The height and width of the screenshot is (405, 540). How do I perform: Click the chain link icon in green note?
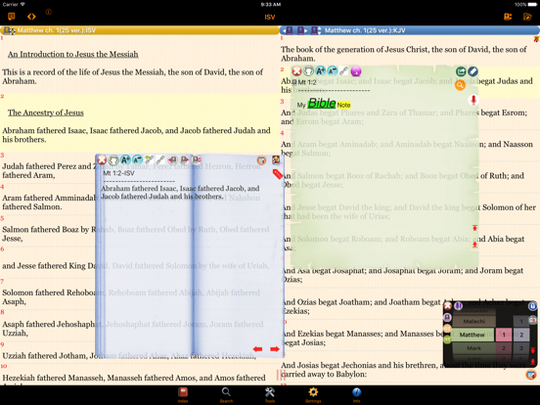[x=343, y=71]
